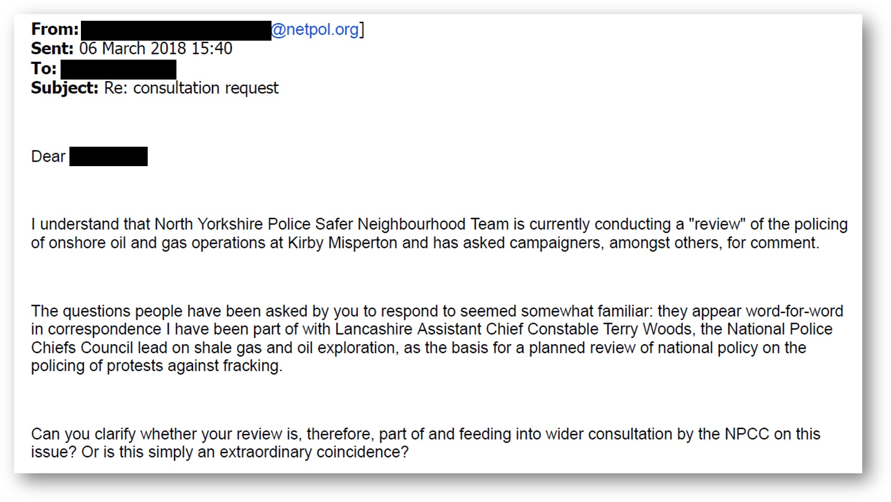Click the word NPCC in the last paragraph
This screenshot has height=502, width=891.
[747, 434]
